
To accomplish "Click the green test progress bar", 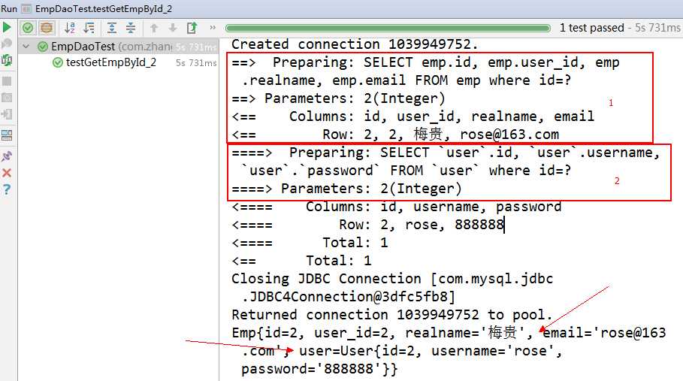I will coord(388,28).
